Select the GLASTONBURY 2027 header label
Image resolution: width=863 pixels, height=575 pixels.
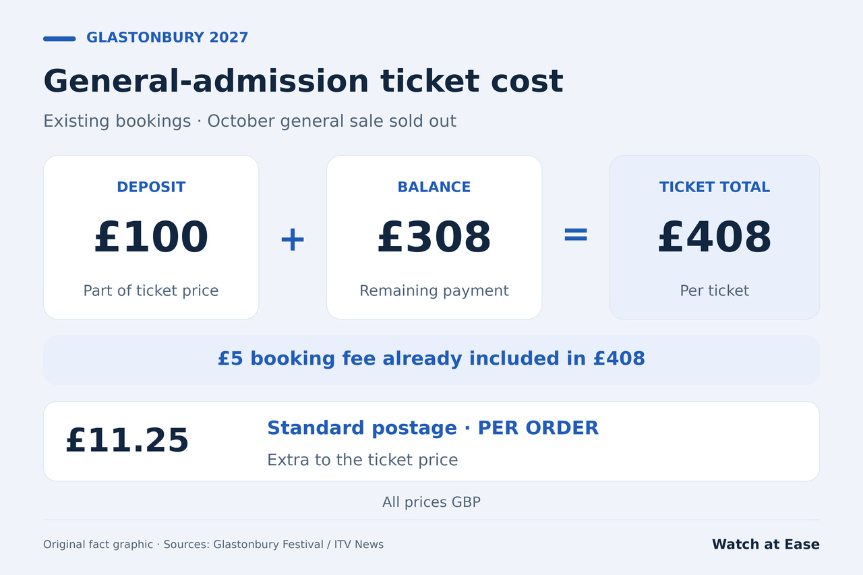pyautogui.click(x=167, y=38)
